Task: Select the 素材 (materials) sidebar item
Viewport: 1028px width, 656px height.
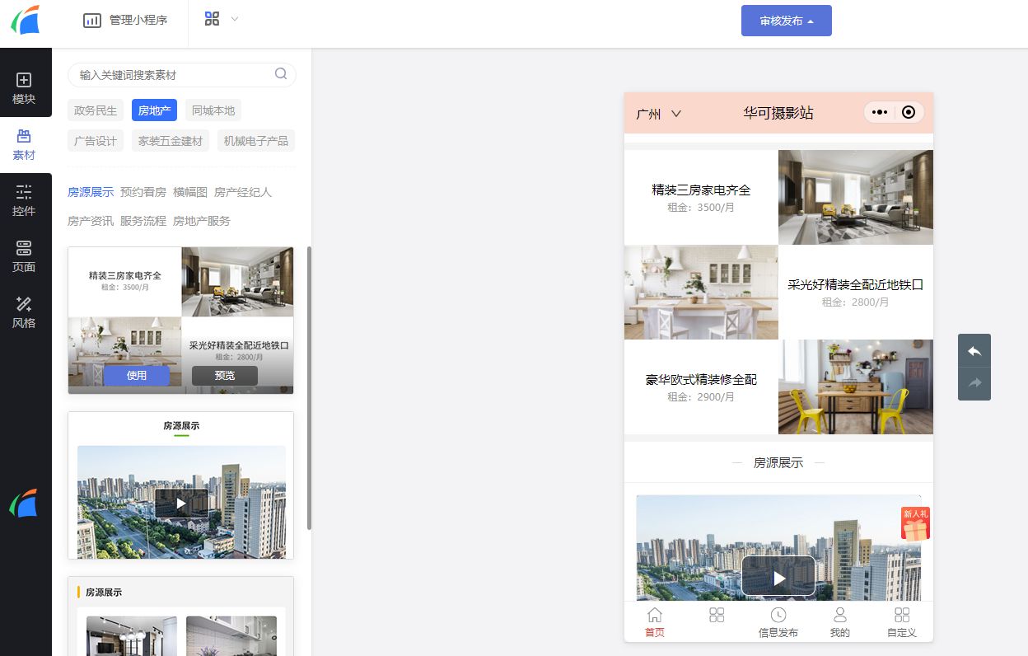Action: 25,145
